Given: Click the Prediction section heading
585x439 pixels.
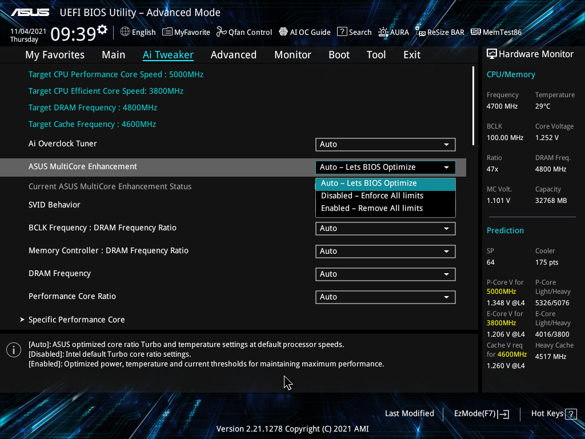Looking at the screenshot, I should [505, 230].
